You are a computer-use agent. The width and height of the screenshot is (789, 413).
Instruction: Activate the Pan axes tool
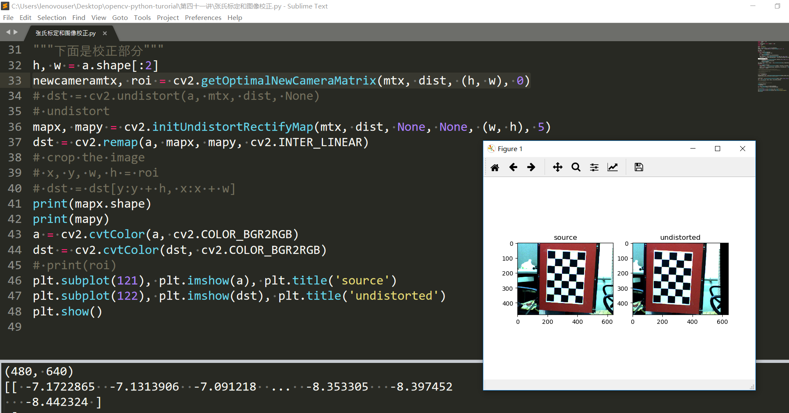[x=558, y=167]
